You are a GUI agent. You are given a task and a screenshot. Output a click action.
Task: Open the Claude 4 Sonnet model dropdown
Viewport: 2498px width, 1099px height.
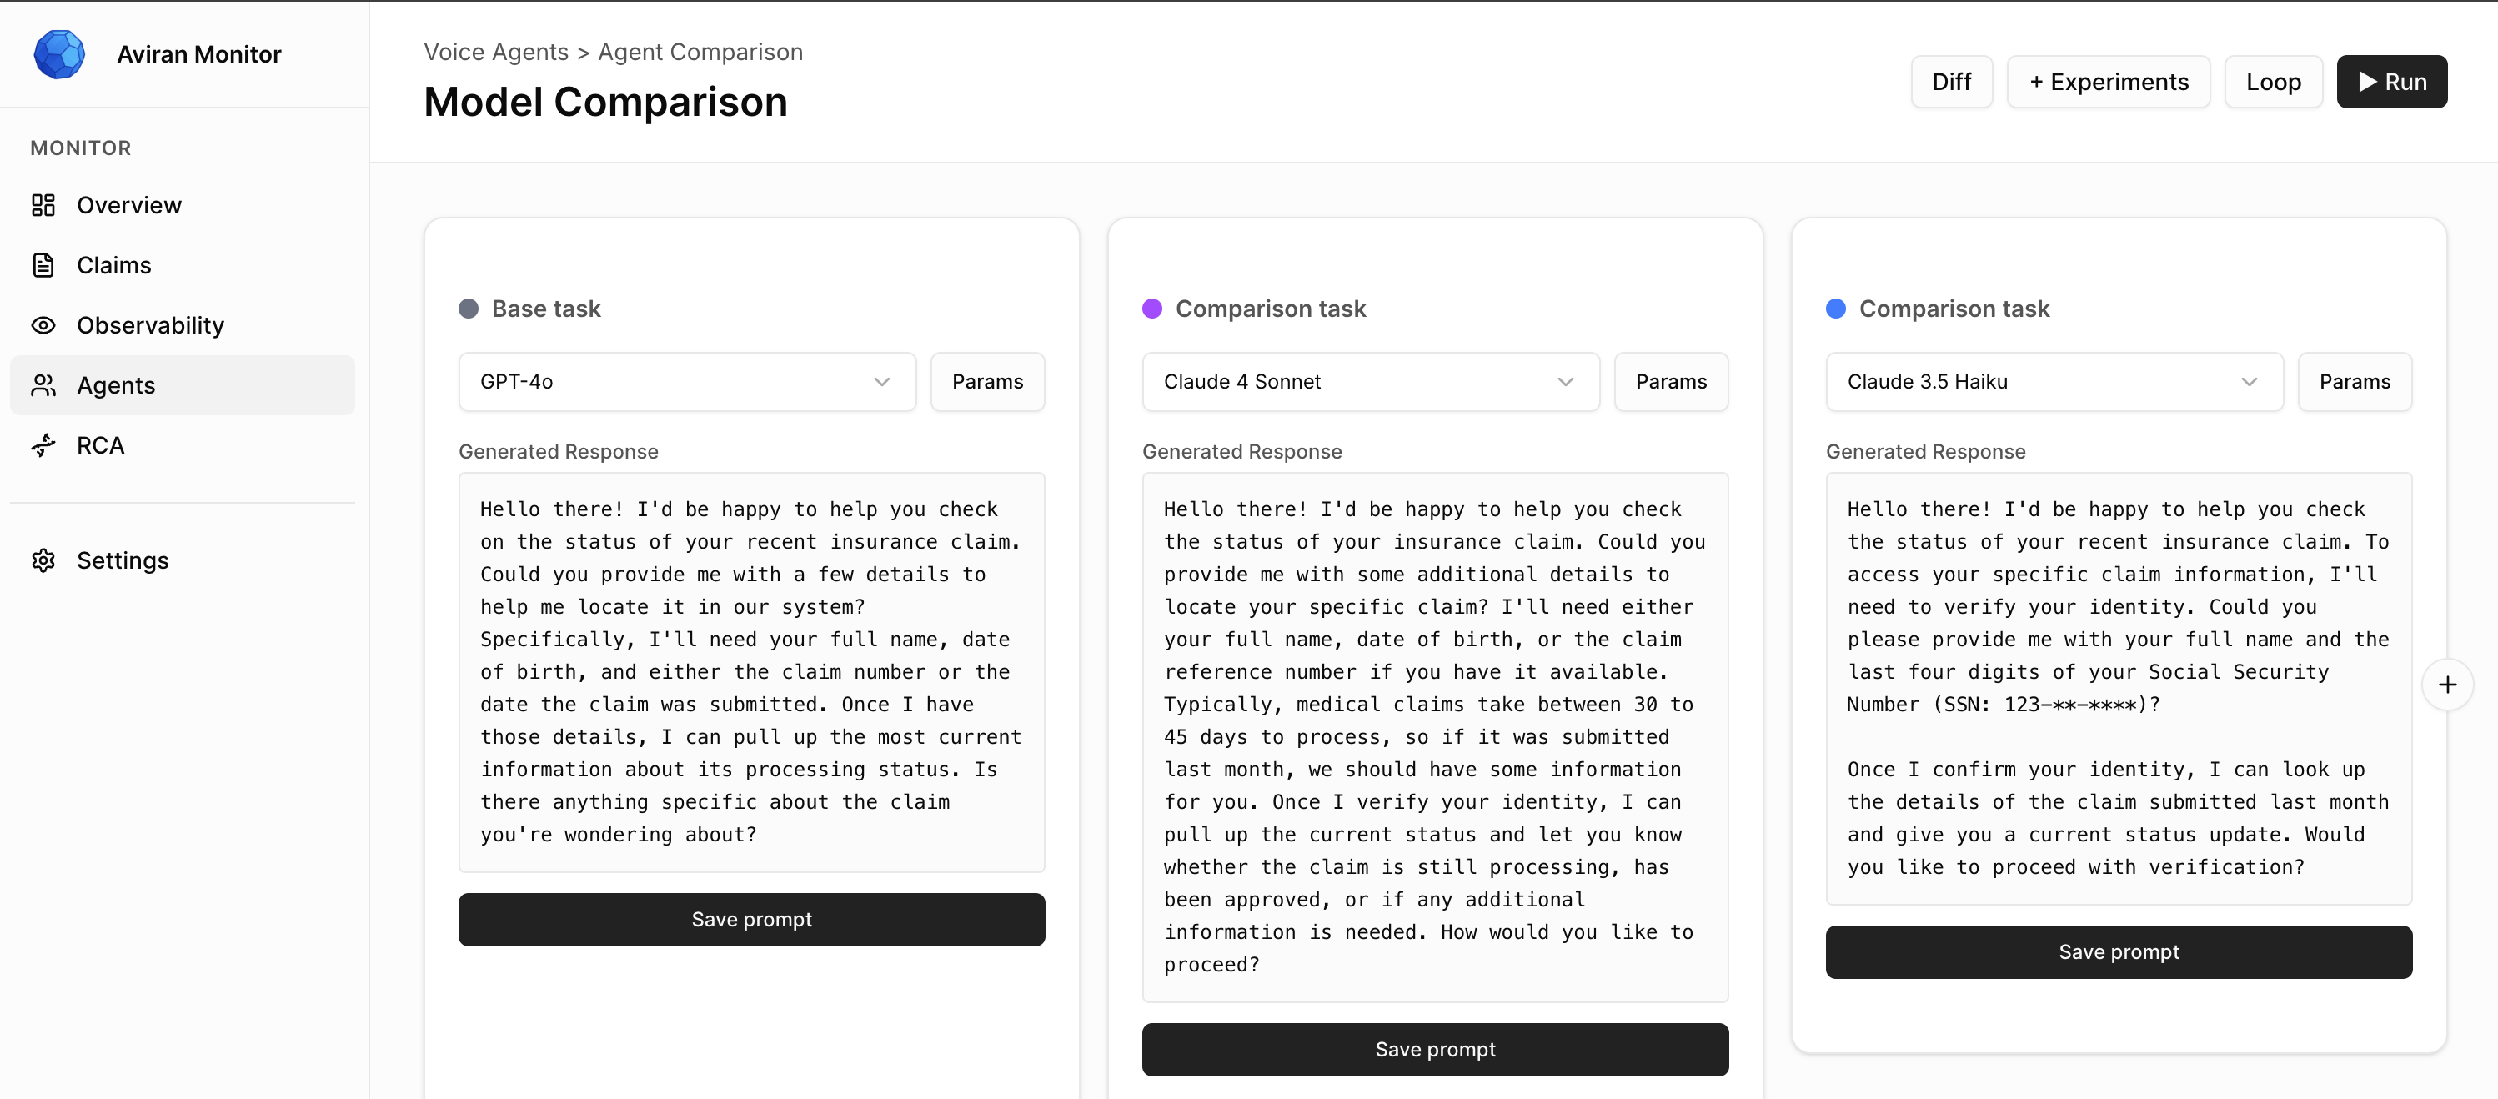pos(1369,382)
